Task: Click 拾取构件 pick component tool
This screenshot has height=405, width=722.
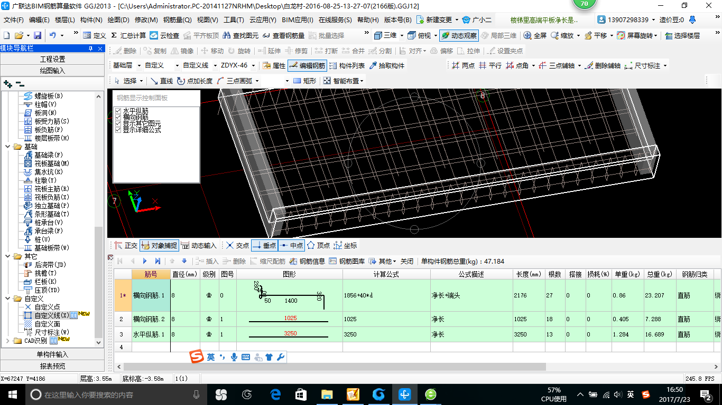Action: (x=387, y=66)
